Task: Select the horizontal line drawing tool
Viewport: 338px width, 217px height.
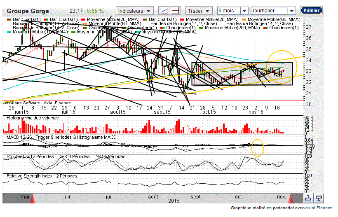Action: click(175, 11)
